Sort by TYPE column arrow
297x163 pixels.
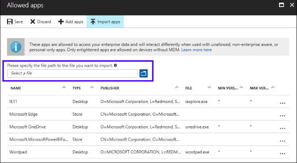pos(92,87)
